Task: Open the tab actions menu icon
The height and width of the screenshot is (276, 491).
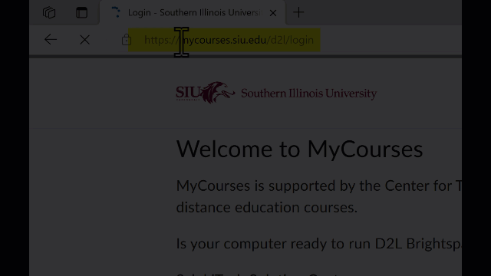Action: tap(82, 13)
